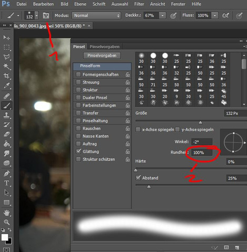Select the Eyedropper tool
This screenshot has height=252, width=247.
tap(6, 86)
